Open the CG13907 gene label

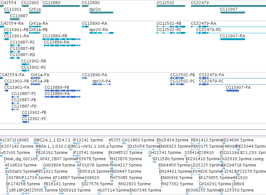228,9
